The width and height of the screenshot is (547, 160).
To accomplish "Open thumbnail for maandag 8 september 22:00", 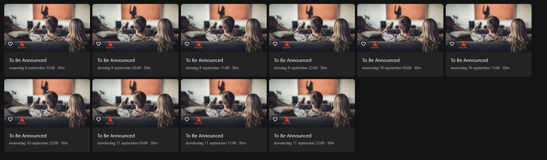I will [47, 28].
